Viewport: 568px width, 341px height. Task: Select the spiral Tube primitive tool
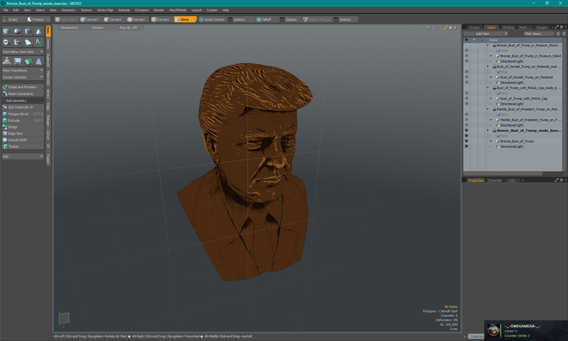17,42
